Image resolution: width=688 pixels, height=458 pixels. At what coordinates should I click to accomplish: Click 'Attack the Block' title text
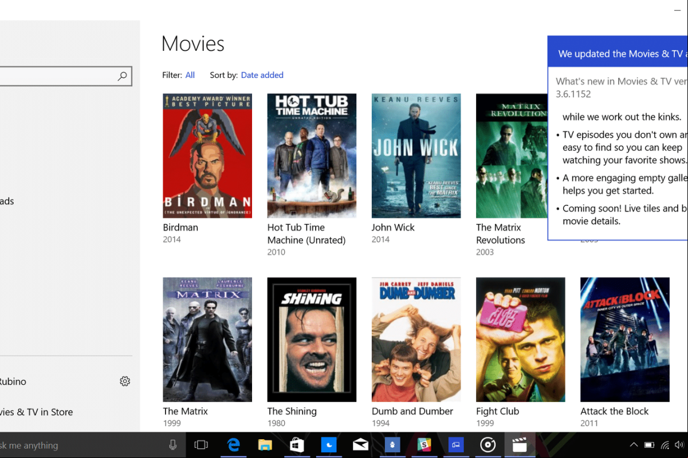pyautogui.click(x=615, y=411)
